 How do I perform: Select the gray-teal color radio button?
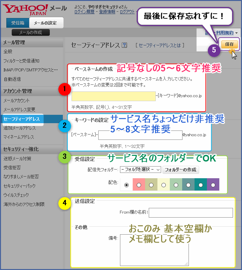pos(189,185)
